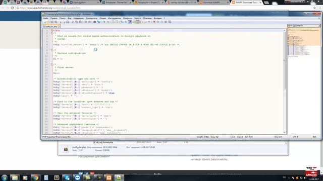The width and height of the screenshot is (323, 181).
Task: Click the Zoom In toolbar icon
Action: 104,22
